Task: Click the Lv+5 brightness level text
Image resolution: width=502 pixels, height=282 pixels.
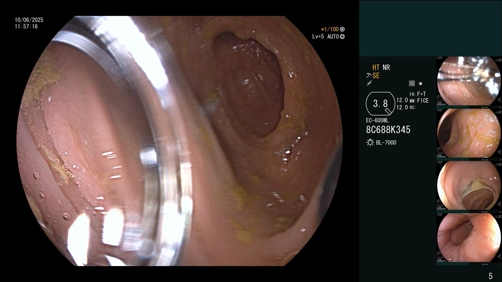Action: coord(318,37)
